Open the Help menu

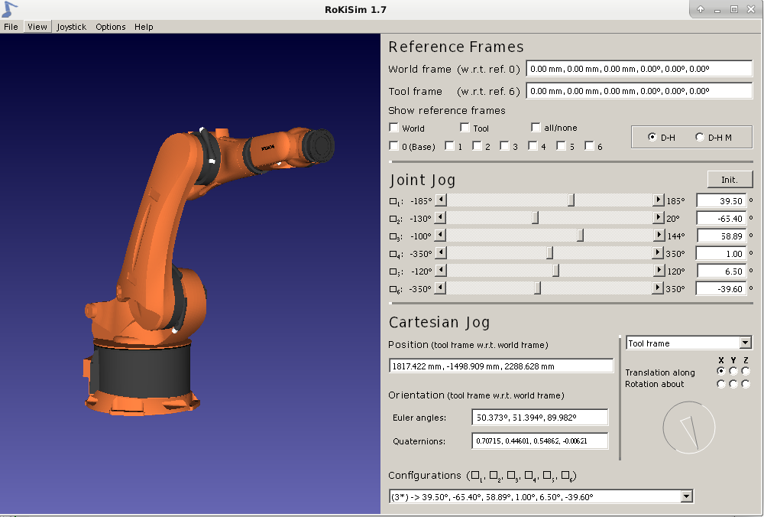(x=144, y=27)
